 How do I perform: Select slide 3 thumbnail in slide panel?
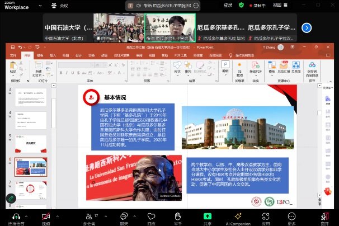point(31,97)
